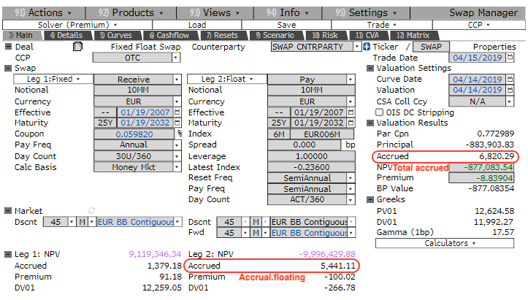Click the Leg 2 Spread field
The image size is (528, 300).
tap(299, 145)
